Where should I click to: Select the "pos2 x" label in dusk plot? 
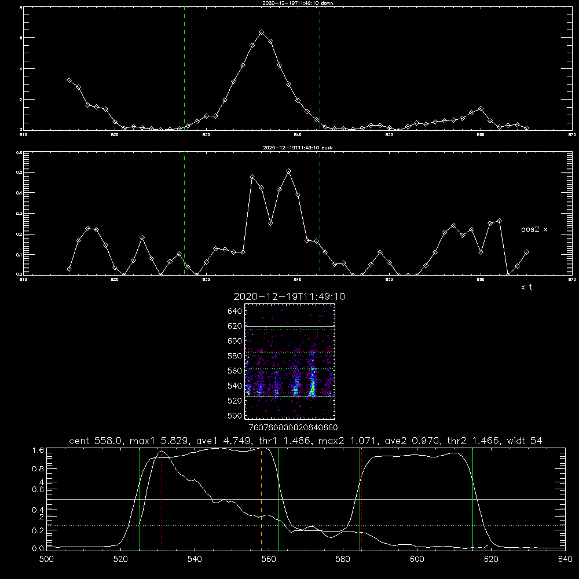pos(534,229)
